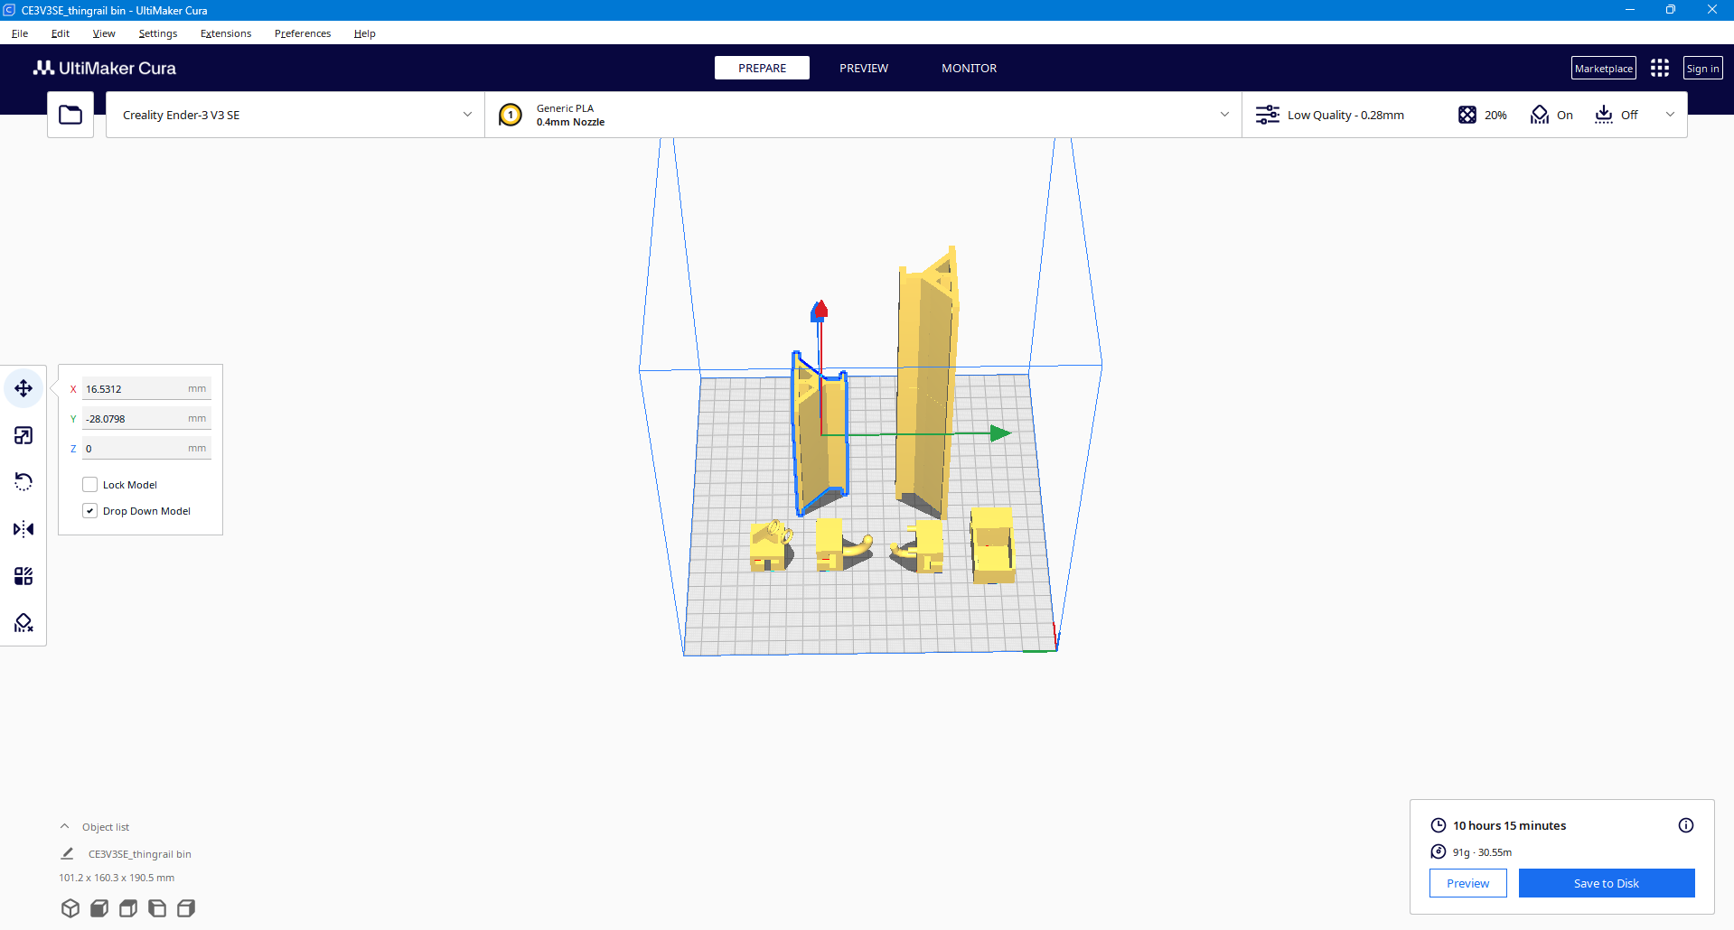Select the Mirror tool
The image size is (1734, 930).
[x=23, y=529]
